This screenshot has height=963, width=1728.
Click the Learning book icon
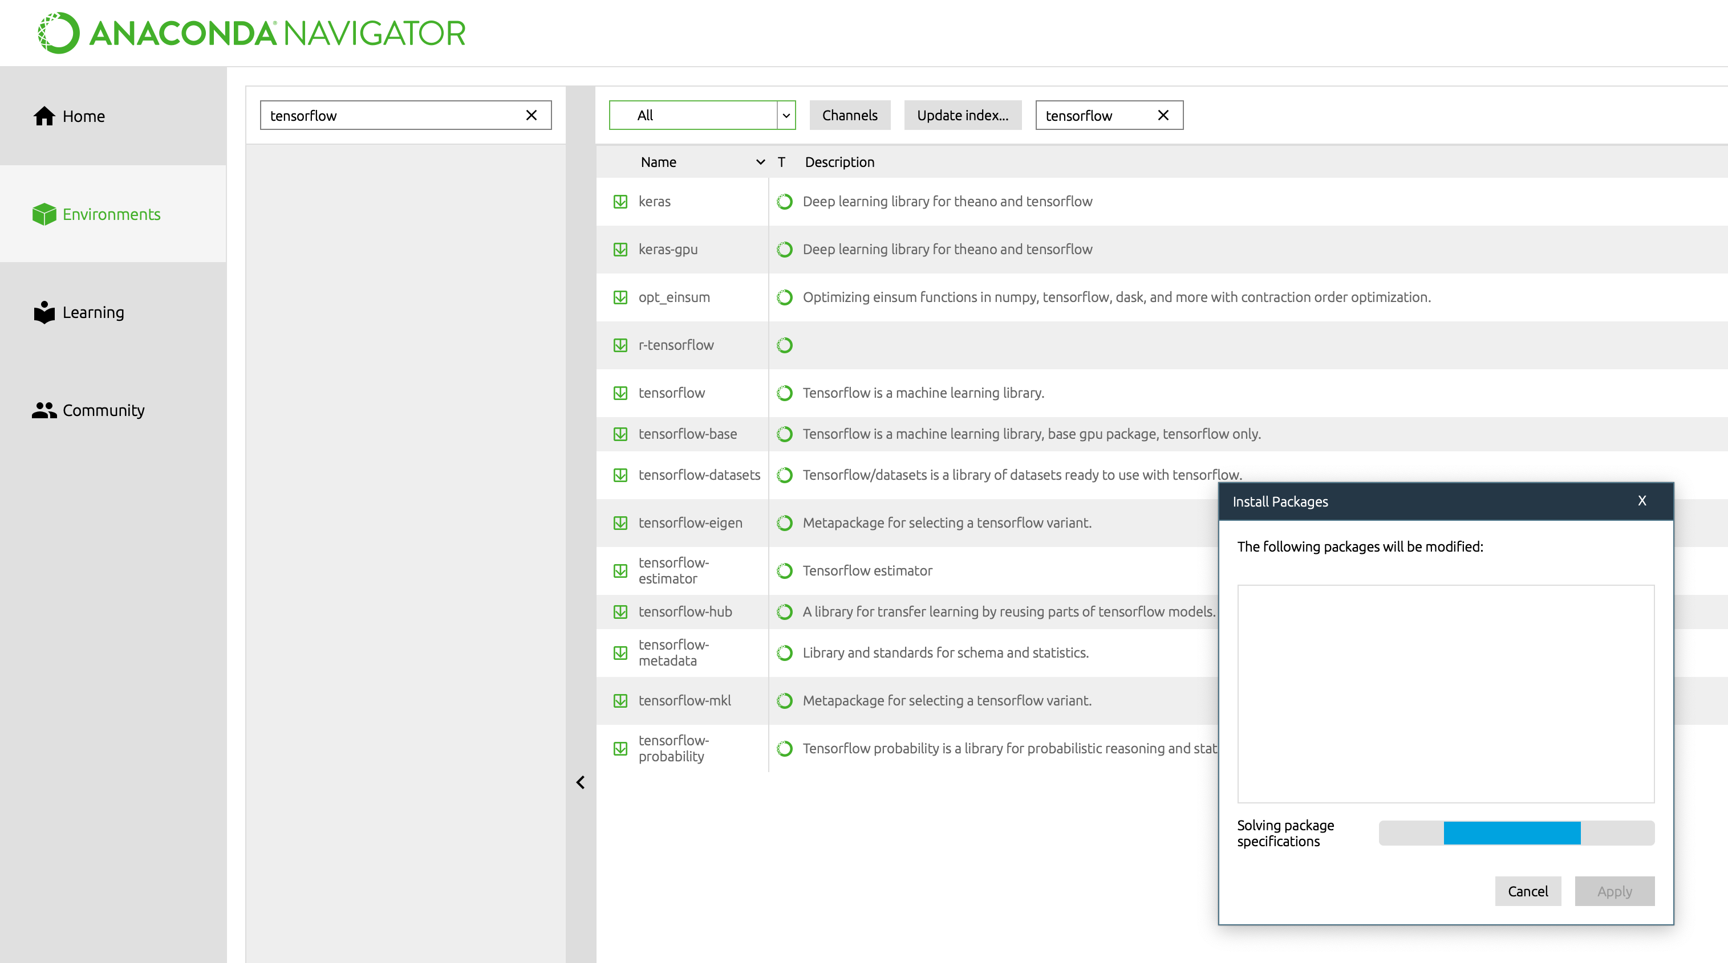(44, 312)
